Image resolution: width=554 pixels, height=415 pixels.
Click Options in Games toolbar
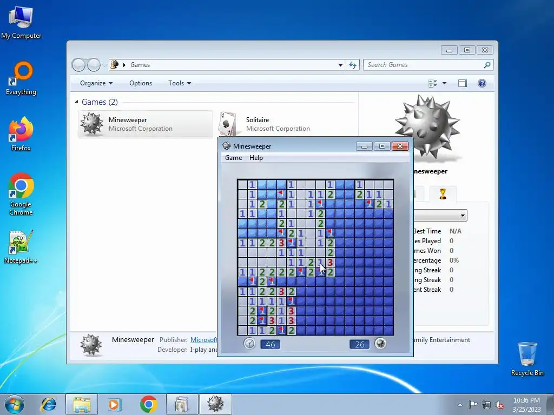[x=141, y=83]
